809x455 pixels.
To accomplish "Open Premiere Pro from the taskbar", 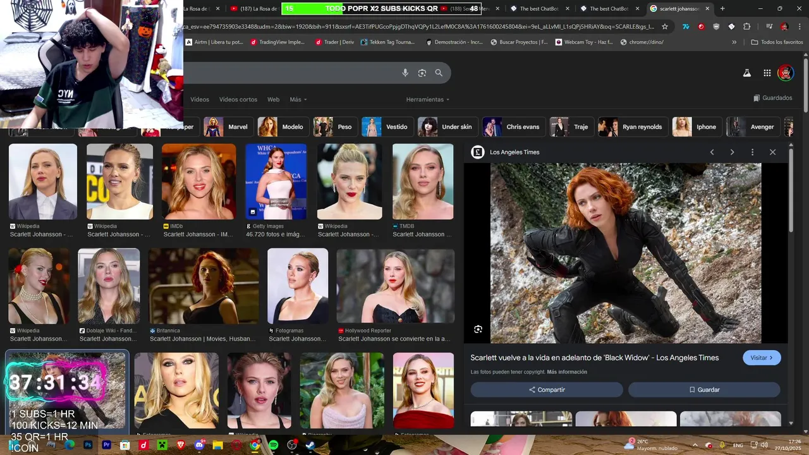I will (x=107, y=445).
